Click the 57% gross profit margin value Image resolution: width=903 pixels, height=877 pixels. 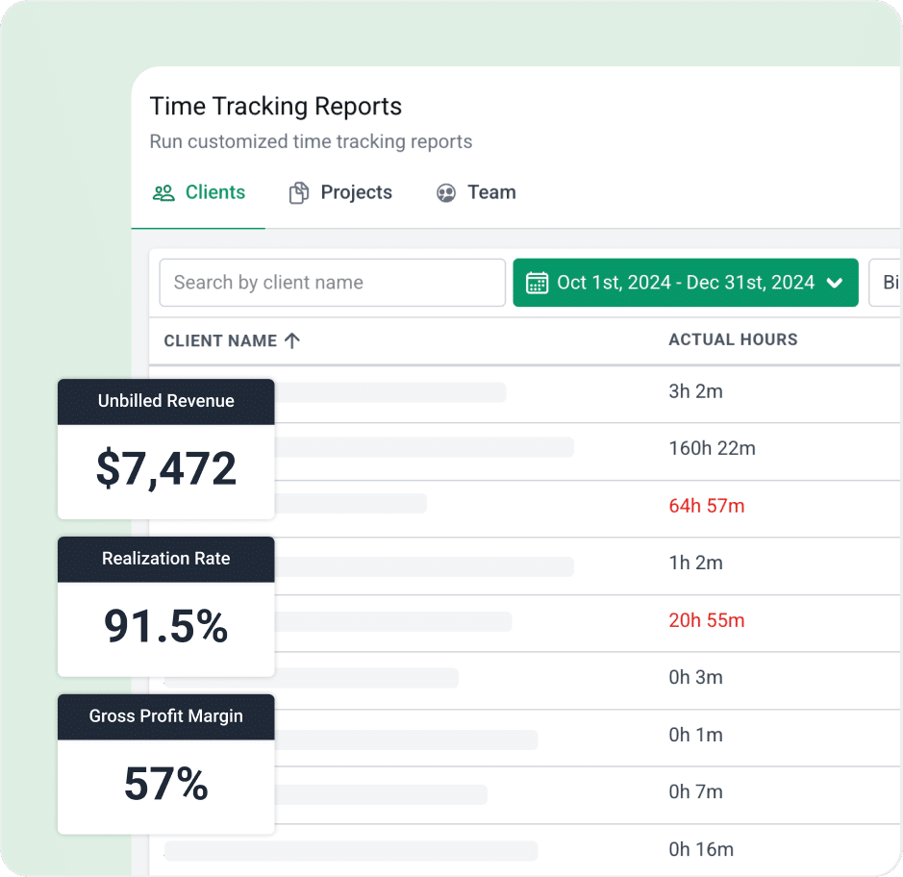point(165,785)
